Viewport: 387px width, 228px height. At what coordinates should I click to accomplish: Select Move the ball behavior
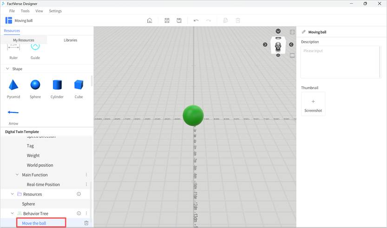tap(34, 223)
